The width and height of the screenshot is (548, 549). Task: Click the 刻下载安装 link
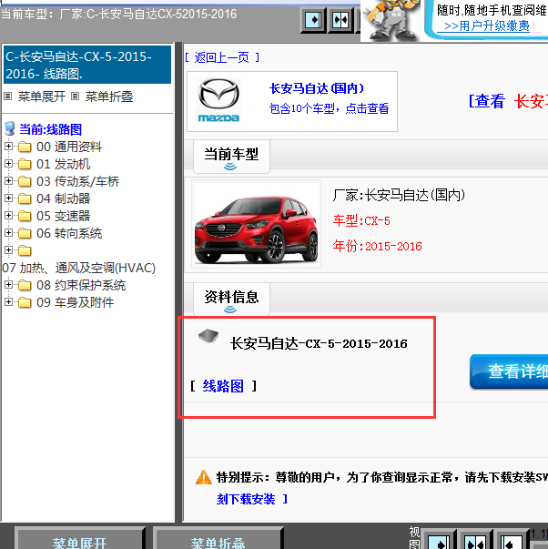tap(246, 499)
